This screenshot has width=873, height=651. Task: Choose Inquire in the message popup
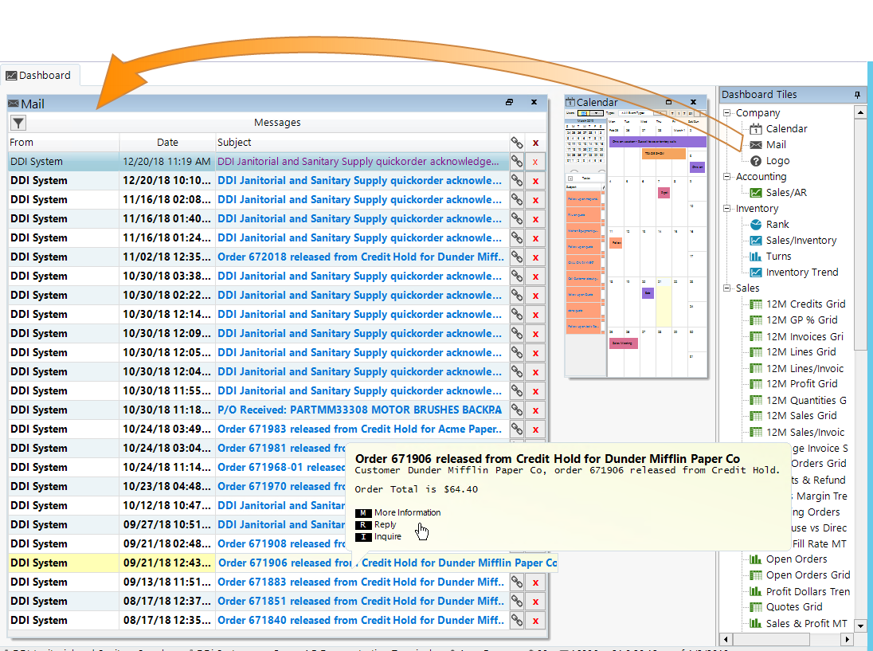(387, 537)
